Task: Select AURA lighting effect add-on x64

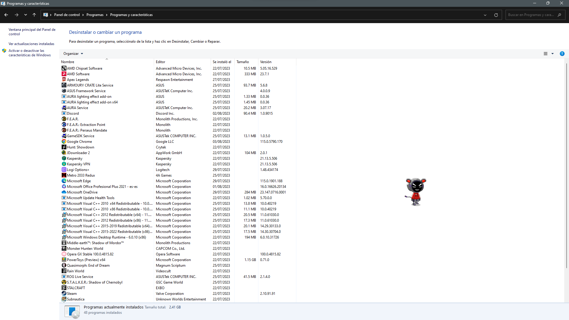Action: (x=178, y=102)
